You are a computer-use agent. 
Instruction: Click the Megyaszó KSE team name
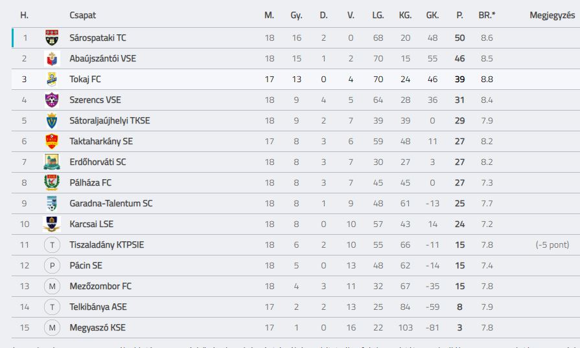click(97, 328)
